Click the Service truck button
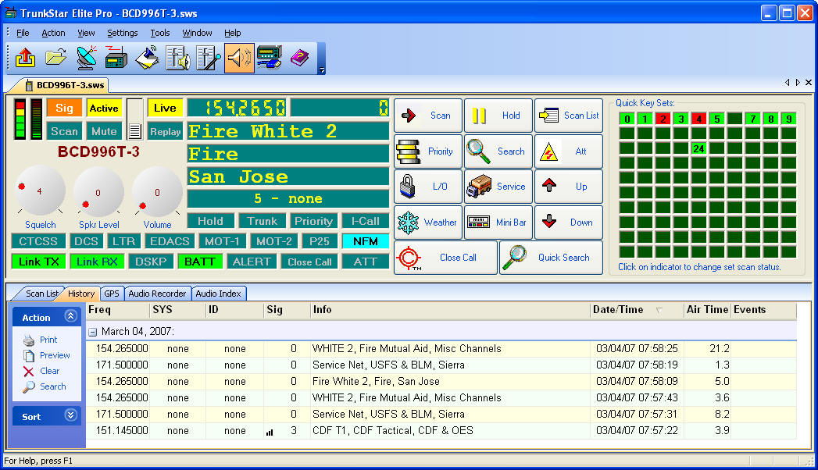The image size is (818, 470). (498, 187)
